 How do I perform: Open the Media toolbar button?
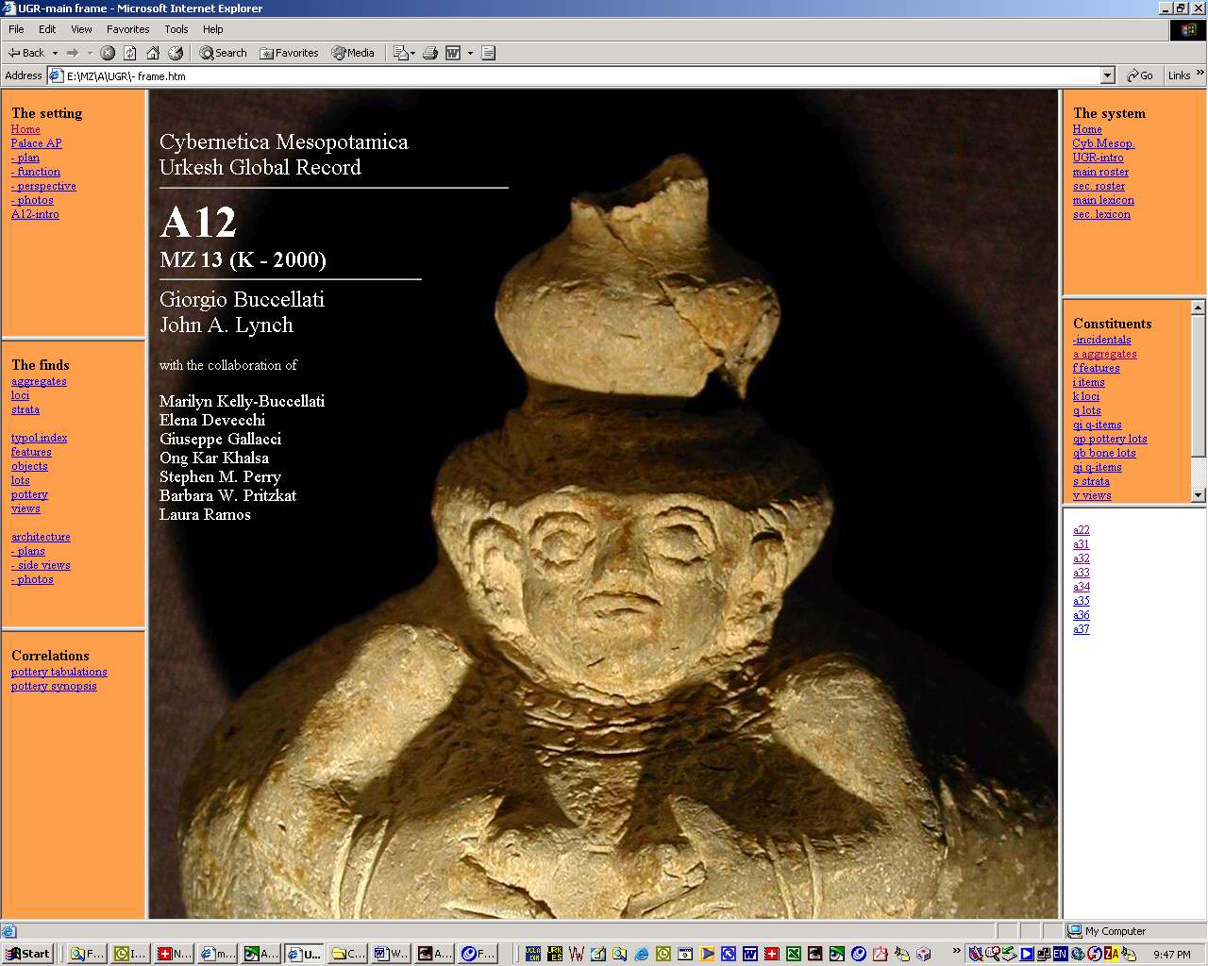pos(353,53)
